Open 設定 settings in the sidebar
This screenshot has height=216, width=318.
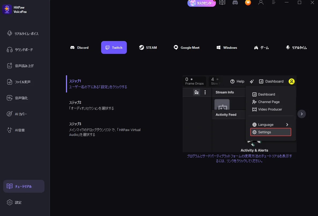point(24,202)
